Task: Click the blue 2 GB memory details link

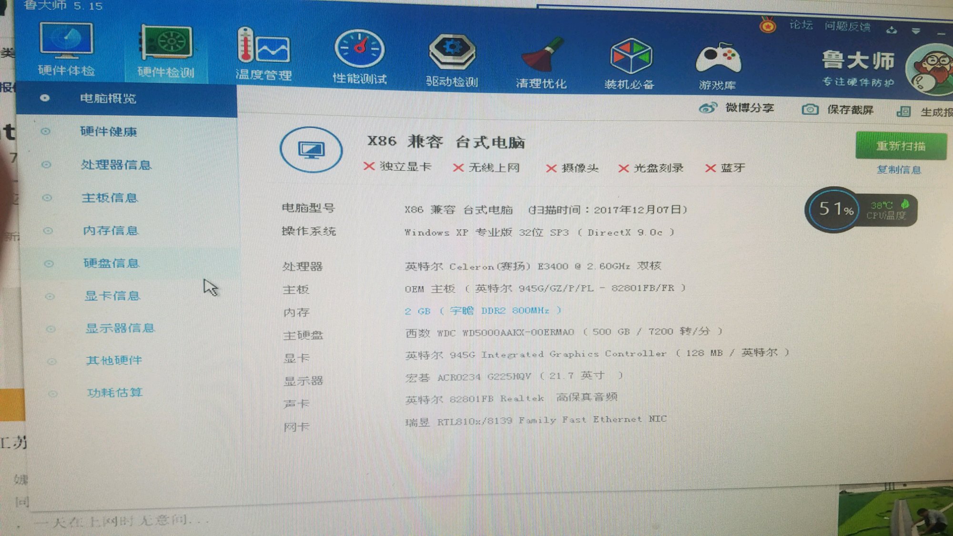Action: (x=483, y=311)
